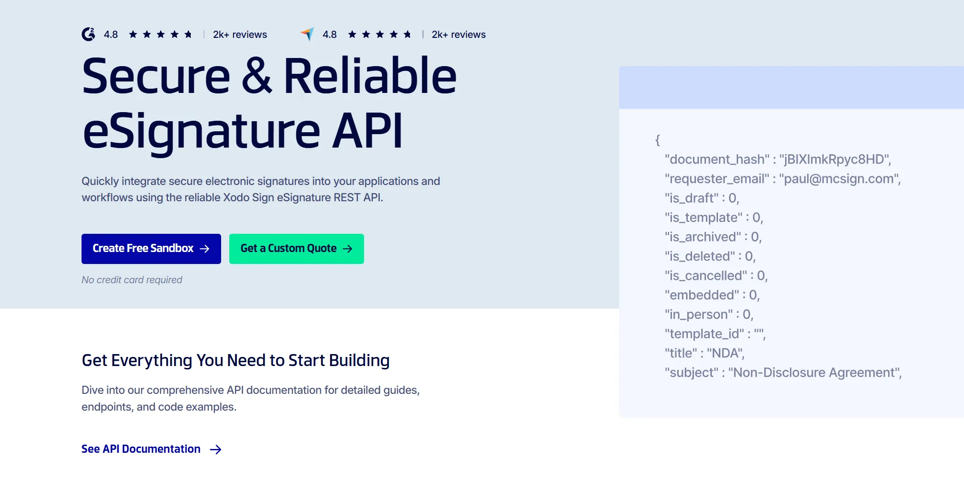This screenshot has height=482, width=964.
Task: Click the Dive into our comprehensive API paragraph
Action: (x=251, y=399)
